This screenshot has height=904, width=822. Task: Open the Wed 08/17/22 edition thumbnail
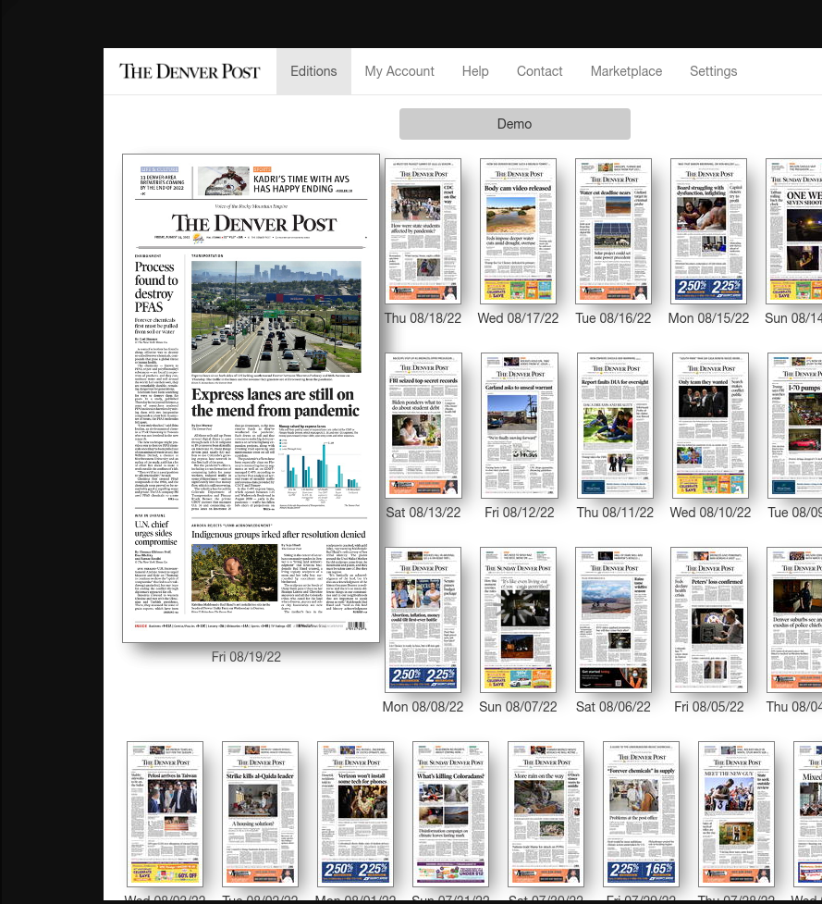point(518,231)
